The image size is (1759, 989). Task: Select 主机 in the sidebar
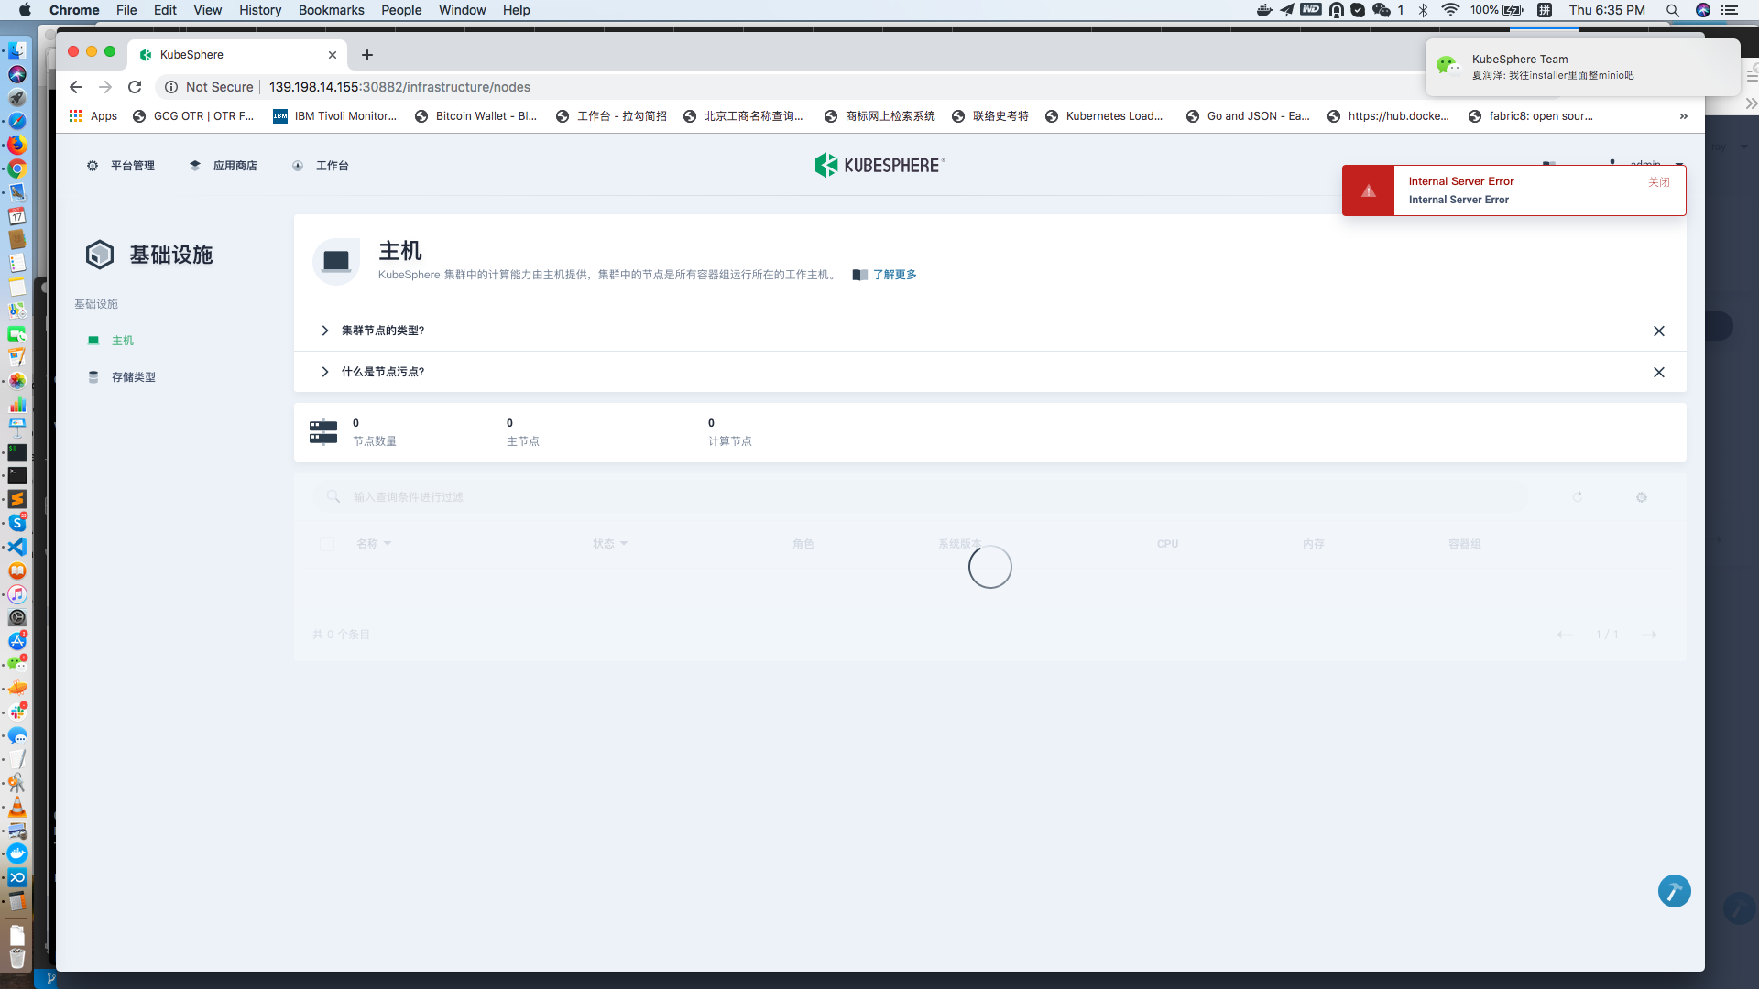pyautogui.click(x=122, y=341)
